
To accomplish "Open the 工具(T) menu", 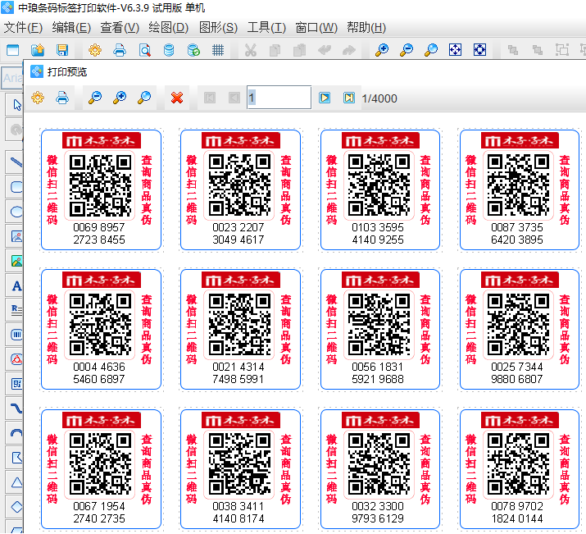I will pyautogui.click(x=266, y=27).
